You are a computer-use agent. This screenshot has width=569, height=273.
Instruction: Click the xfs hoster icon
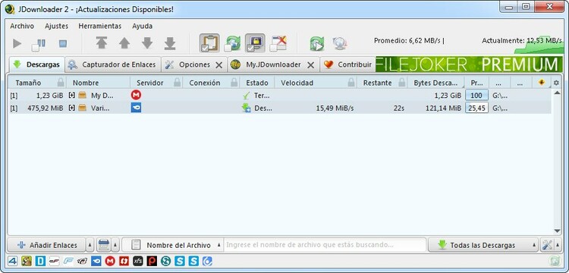tap(138, 261)
